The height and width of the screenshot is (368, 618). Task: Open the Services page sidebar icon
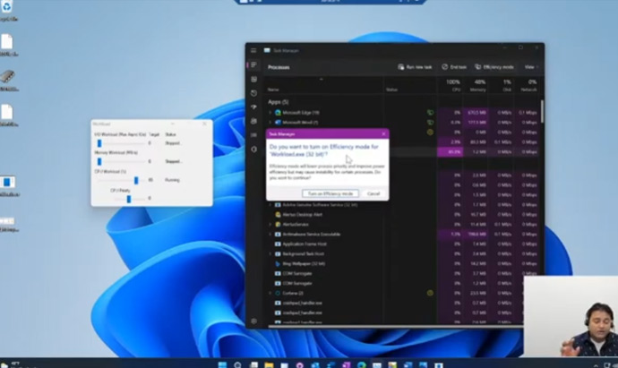[x=253, y=150]
